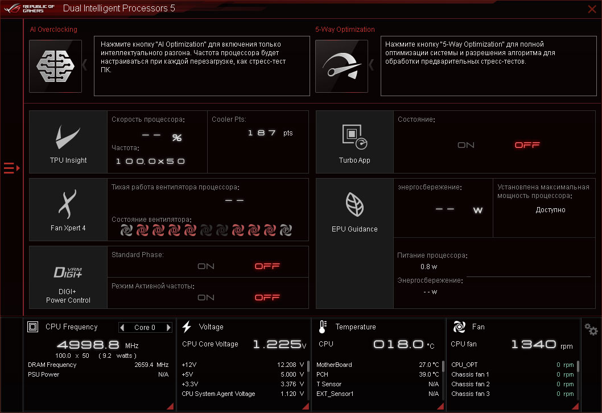The image size is (602, 413).
Task: Close the Dual Intelligent Processors window
Action: point(592,9)
